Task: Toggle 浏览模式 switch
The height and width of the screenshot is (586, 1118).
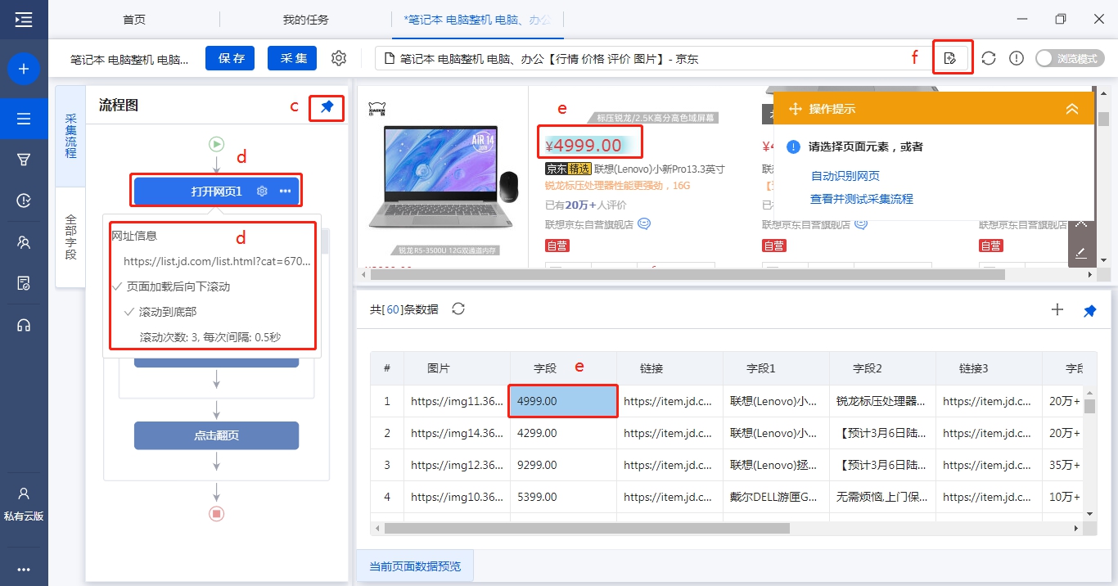Action: coord(1070,58)
